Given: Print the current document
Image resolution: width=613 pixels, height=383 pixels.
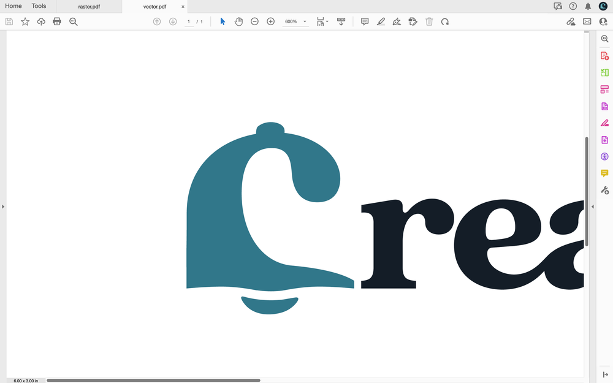Looking at the screenshot, I should click(x=56, y=21).
